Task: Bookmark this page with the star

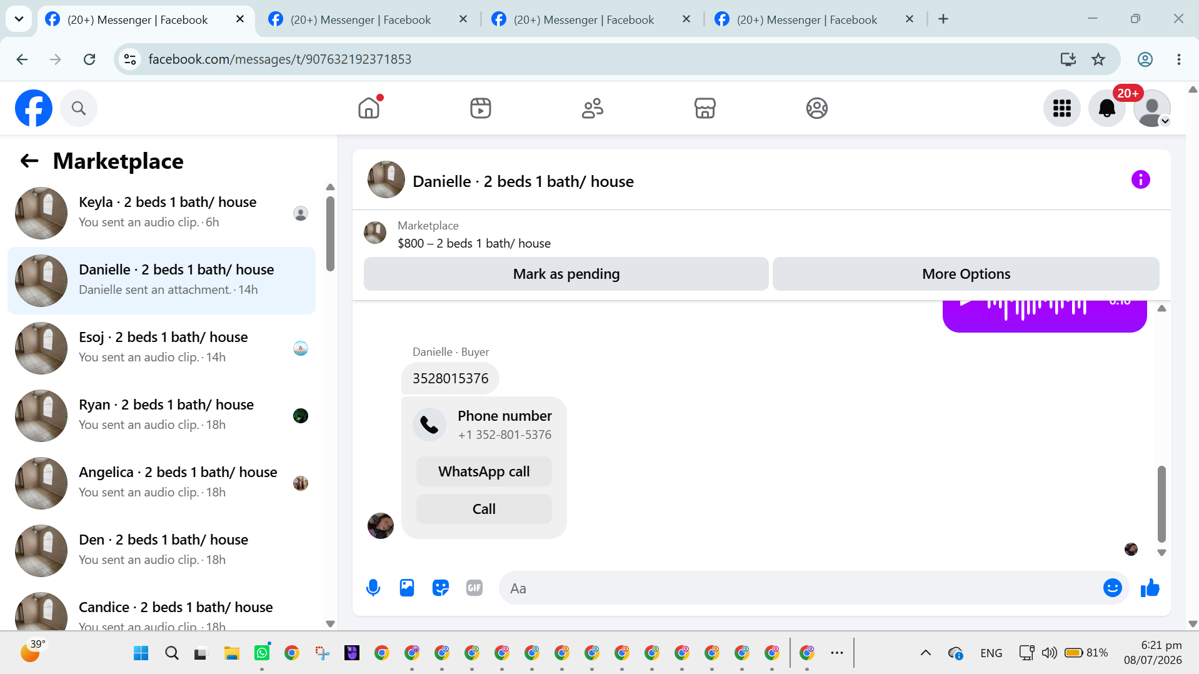Action: (1098, 59)
